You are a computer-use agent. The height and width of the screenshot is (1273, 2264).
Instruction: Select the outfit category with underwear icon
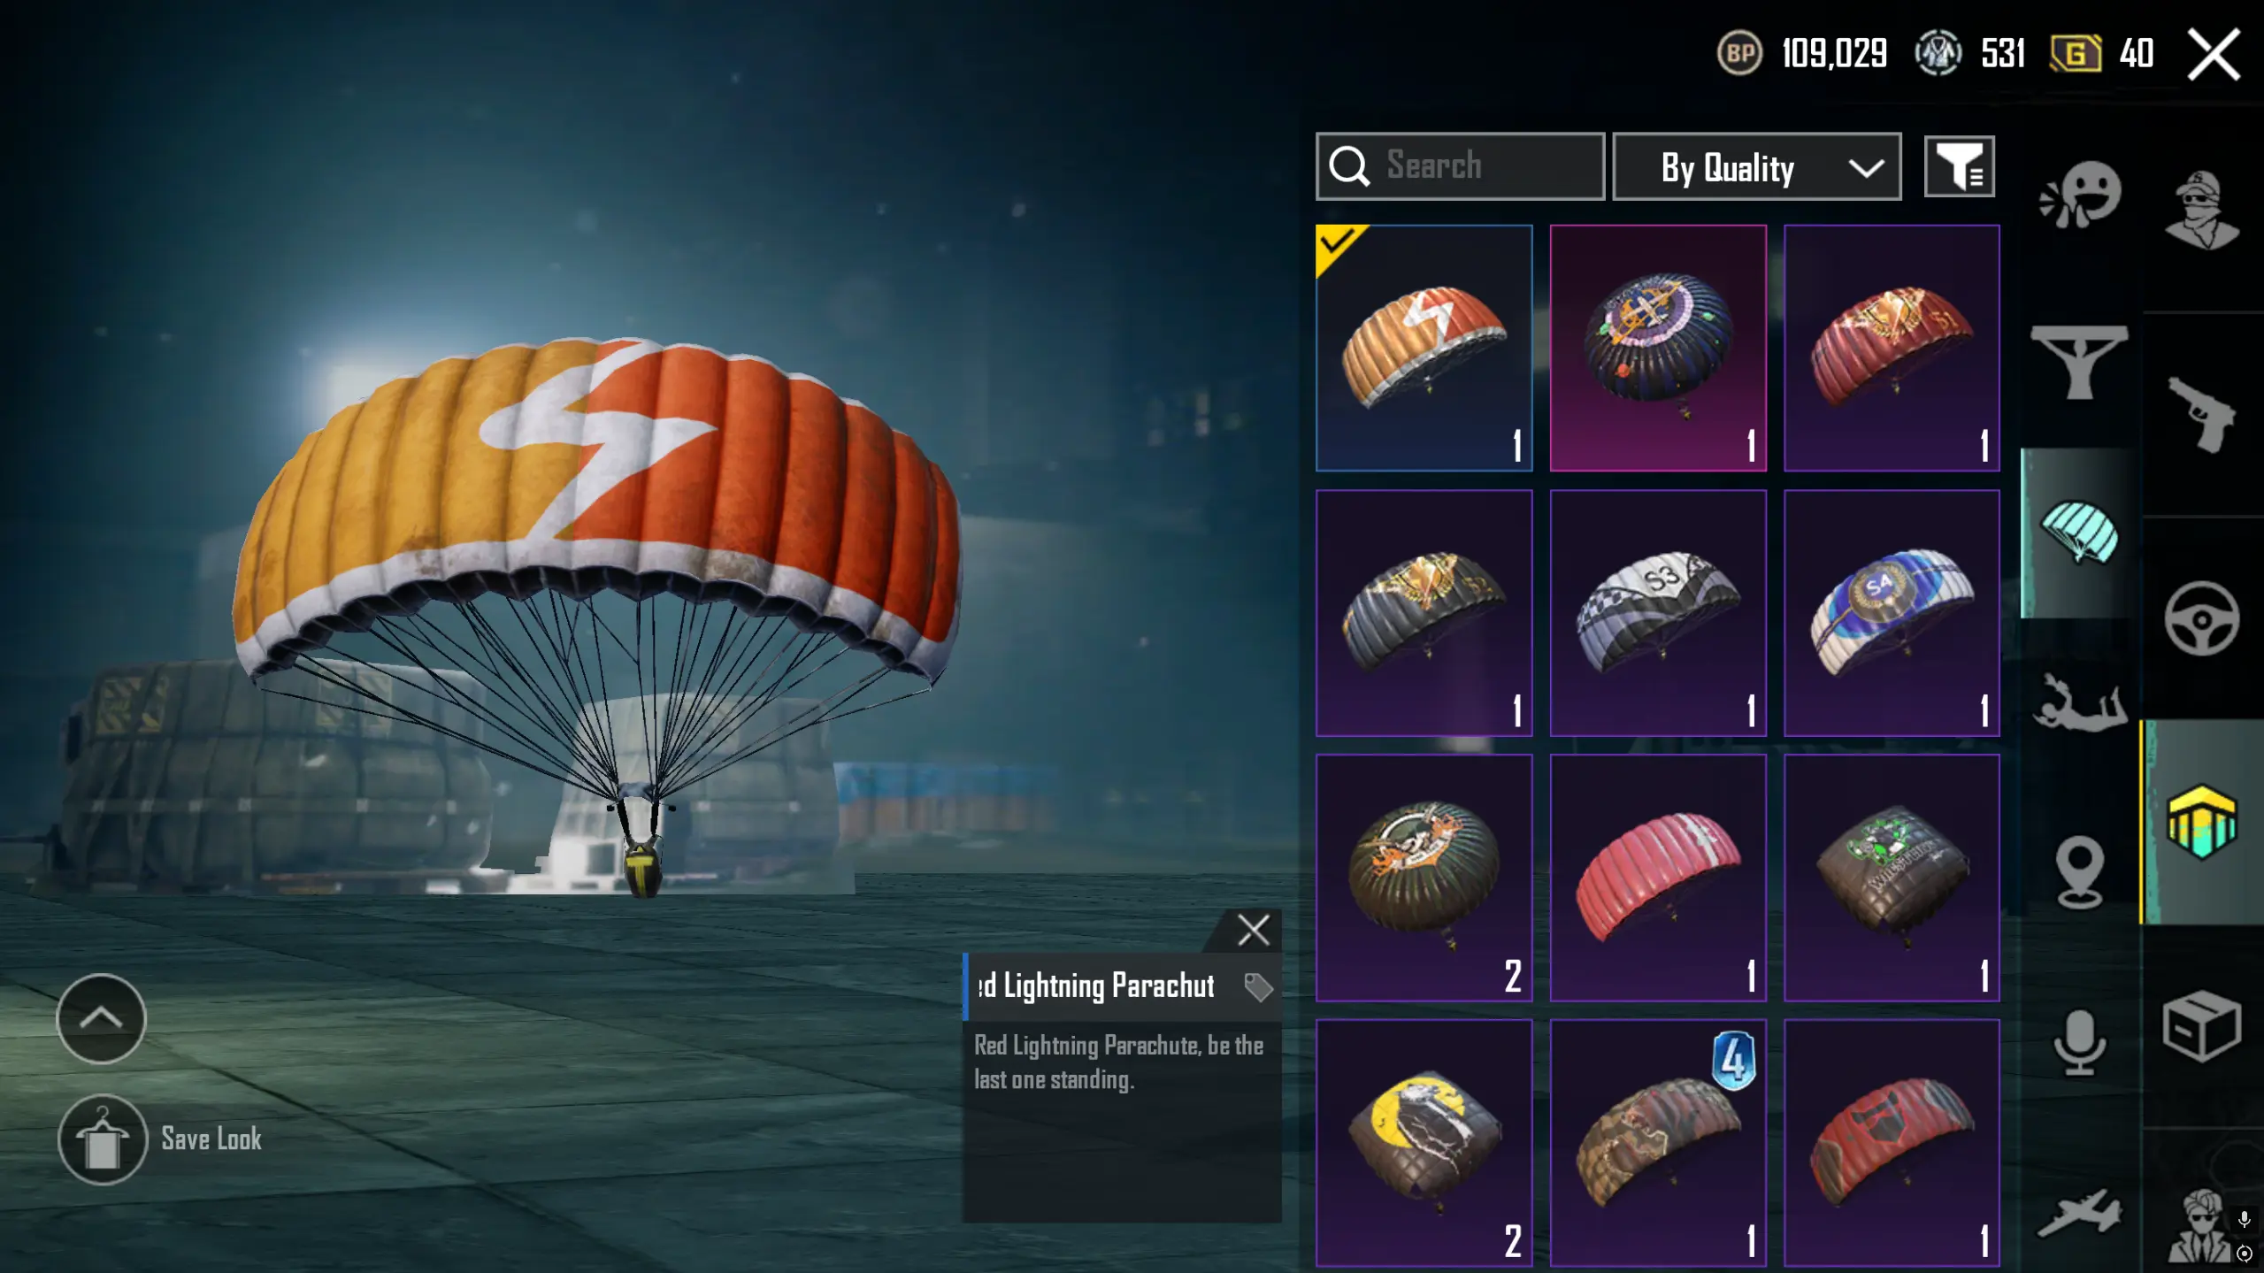coord(2079,362)
